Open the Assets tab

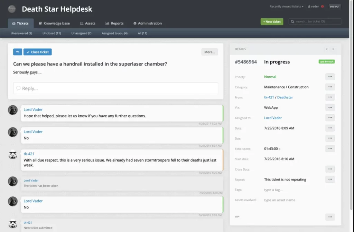click(87, 23)
